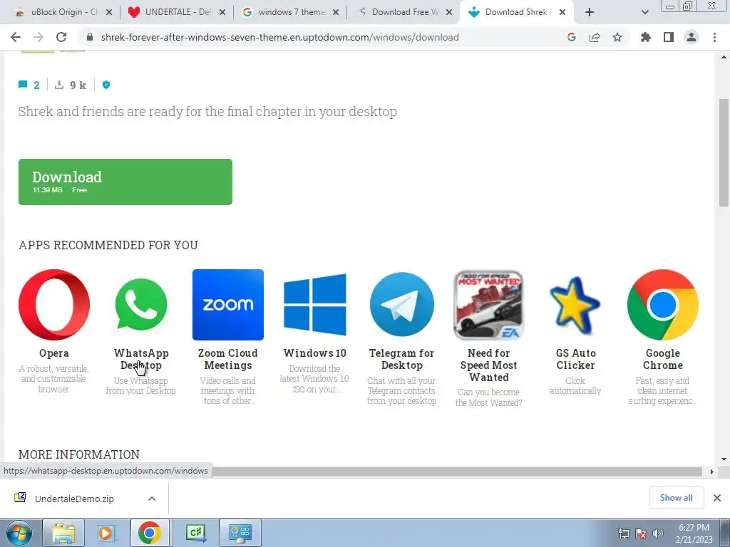Click the vertical scrollbar down arrow
The width and height of the screenshot is (730, 547).
pyautogui.click(x=724, y=459)
